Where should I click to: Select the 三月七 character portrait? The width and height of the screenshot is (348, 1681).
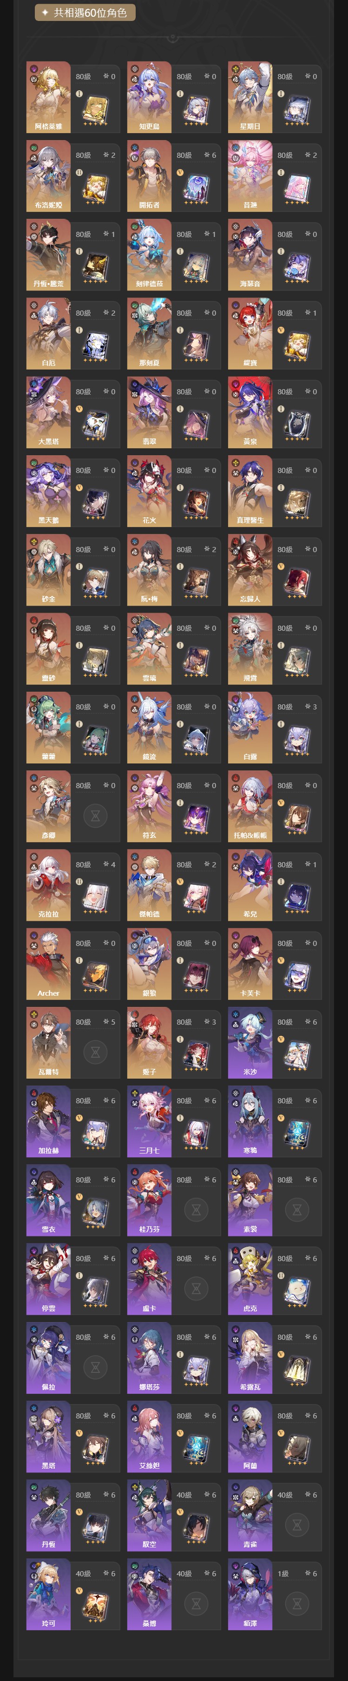tap(149, 1121)
